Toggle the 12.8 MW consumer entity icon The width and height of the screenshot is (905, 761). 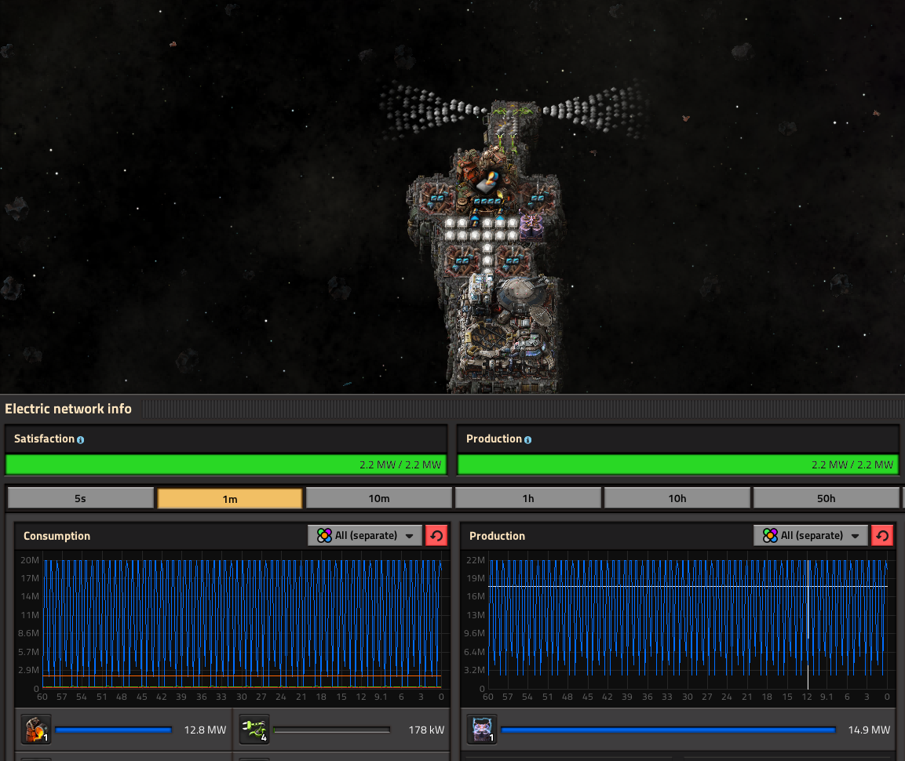(x=36, y=730)
